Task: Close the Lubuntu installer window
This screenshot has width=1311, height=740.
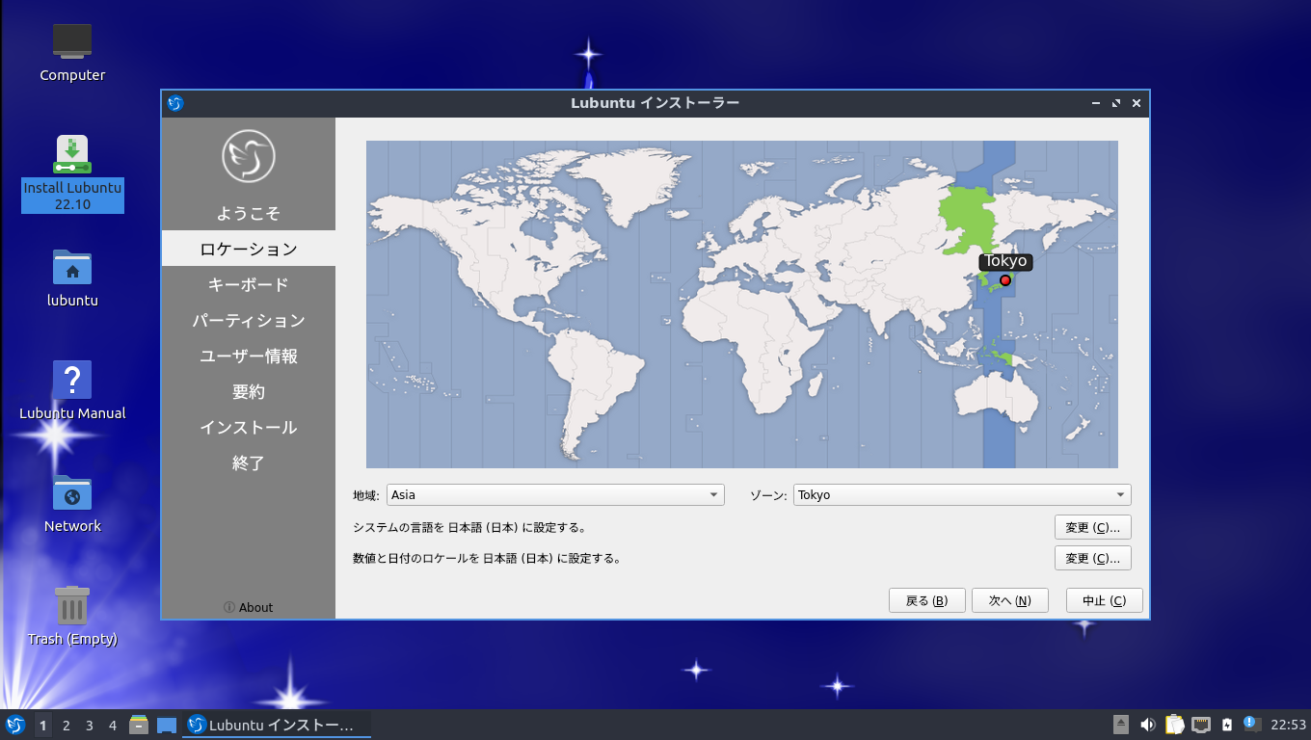Action: coord(1137,103)
